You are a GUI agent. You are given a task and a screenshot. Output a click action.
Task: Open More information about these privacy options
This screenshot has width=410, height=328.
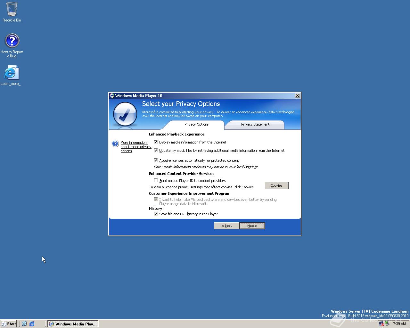click(136, 147)
